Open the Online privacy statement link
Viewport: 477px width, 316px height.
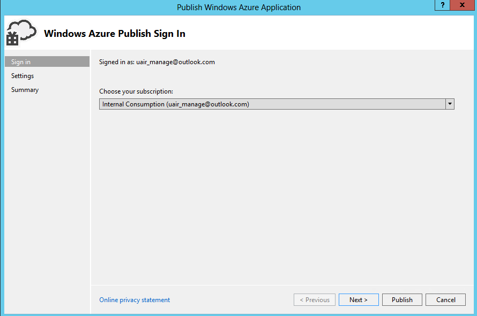point(135,300)
